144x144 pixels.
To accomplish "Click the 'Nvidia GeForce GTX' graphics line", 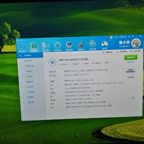I will tap(83, 95).
